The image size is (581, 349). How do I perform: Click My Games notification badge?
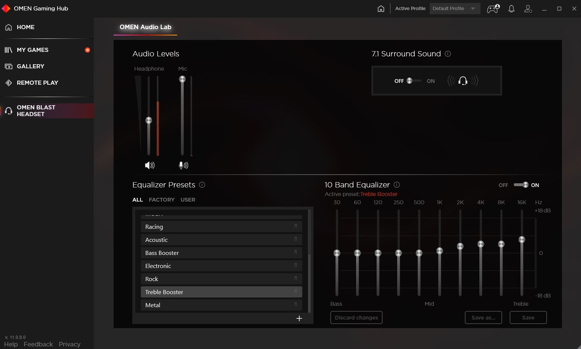click(87, 50)
